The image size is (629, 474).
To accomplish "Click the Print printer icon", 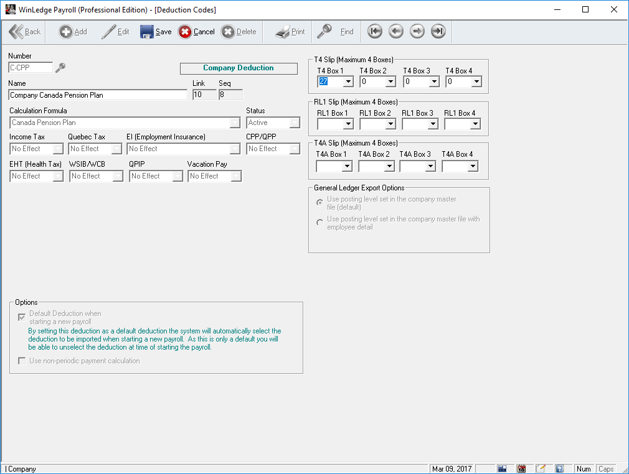I will 283,32.
